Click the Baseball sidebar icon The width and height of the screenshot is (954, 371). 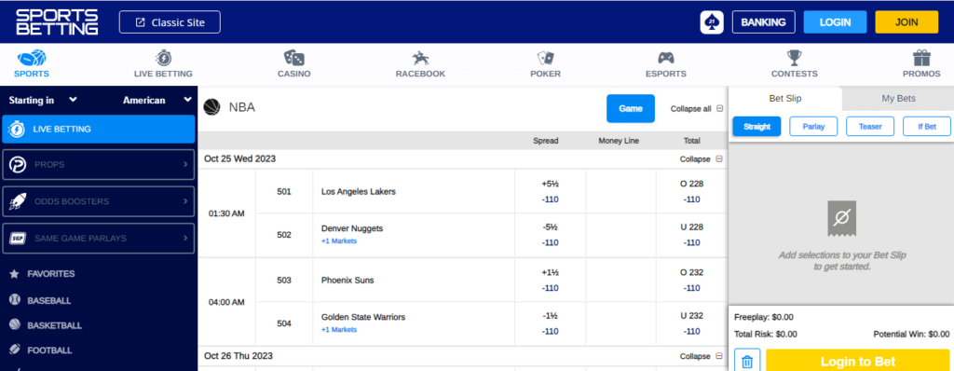tap(15, 300)
